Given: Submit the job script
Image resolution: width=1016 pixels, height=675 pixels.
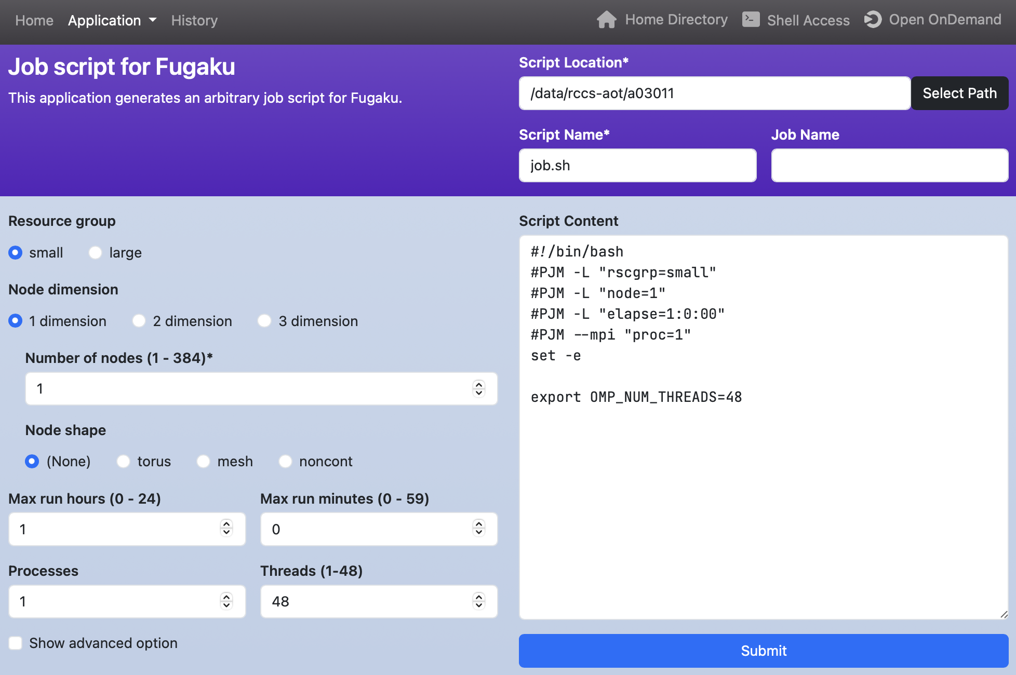Looking at the screenshot, I should click(x=764, y=651).
